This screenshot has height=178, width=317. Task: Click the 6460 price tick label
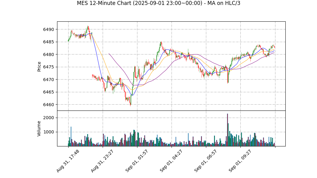[x=49, y=105]
